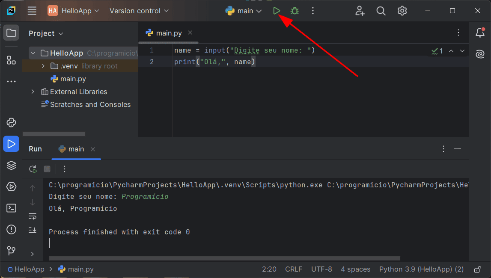This screenshot has width=491, height=278.
Task: Toggle read-only lock in status bar
Action: (478, 269)
